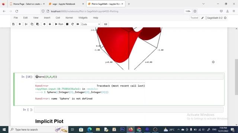Image resolution: width=238 pixels, height=133 pixels.
Task: Click the kernel idle circle indicator
Action: pos(225,18)
